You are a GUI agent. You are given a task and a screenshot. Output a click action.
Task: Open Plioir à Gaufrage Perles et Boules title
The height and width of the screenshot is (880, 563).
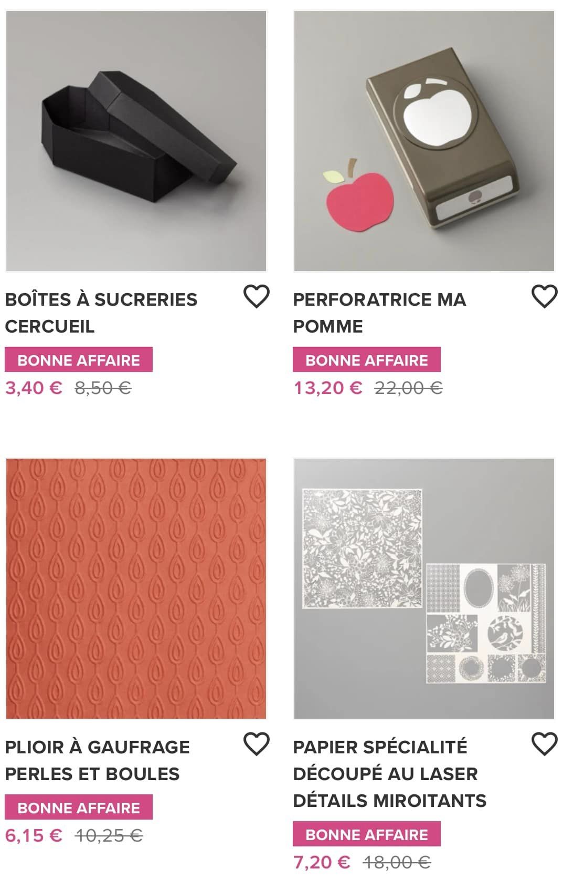98,760
